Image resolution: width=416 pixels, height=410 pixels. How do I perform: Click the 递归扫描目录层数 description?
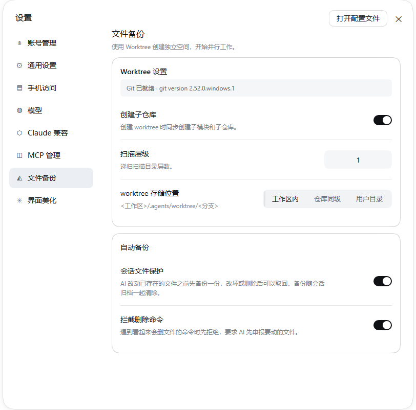click(x=147, y=167)
